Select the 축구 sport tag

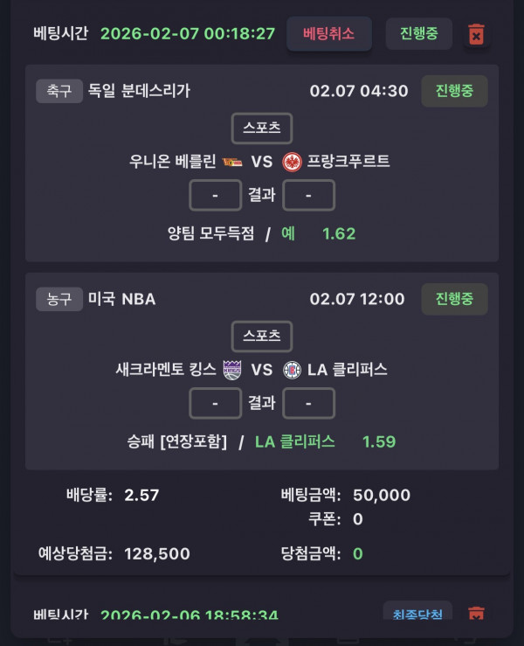pyautogui.click(x=59, y=91)
